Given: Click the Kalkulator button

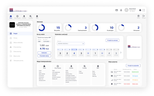Looking at the screenshot, I should tap(44, 53).
